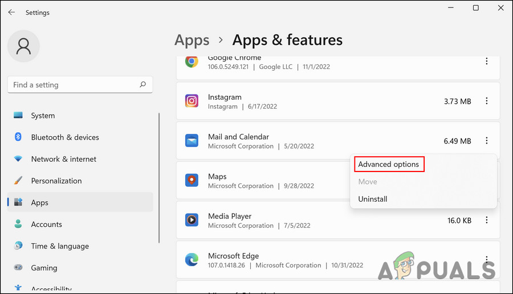This screenshot has height=294, width=513.
Task: Click the Apps & features heading
Action: 287,40
